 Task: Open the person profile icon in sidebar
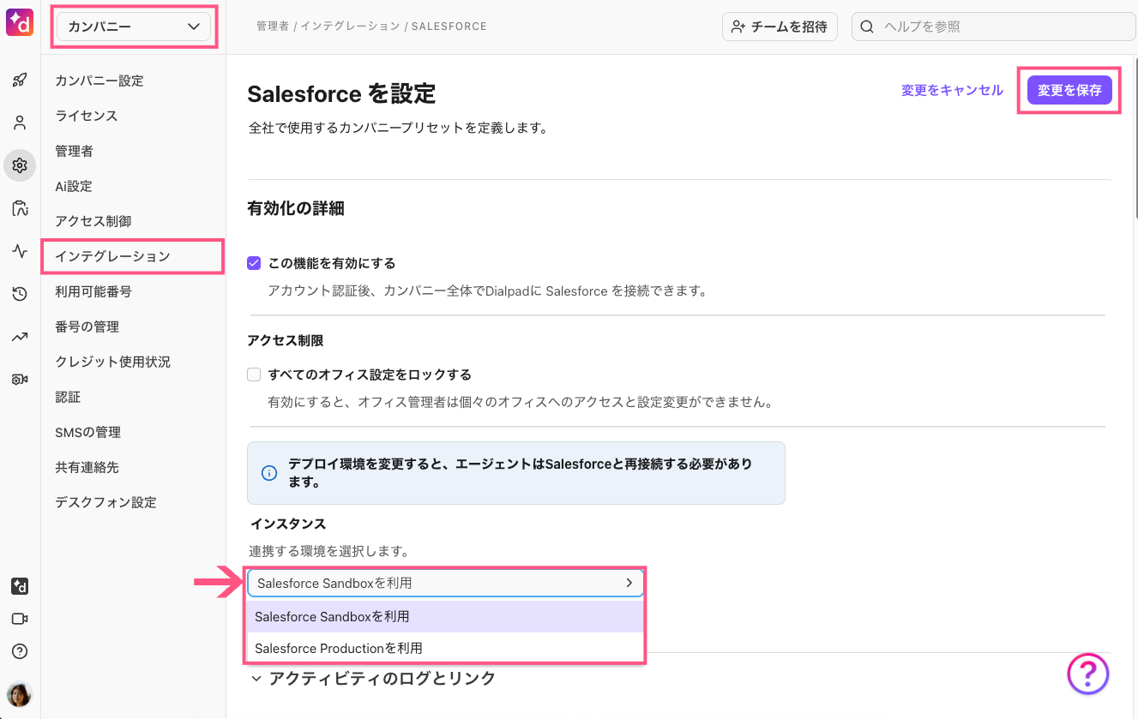tap(20, 123)
